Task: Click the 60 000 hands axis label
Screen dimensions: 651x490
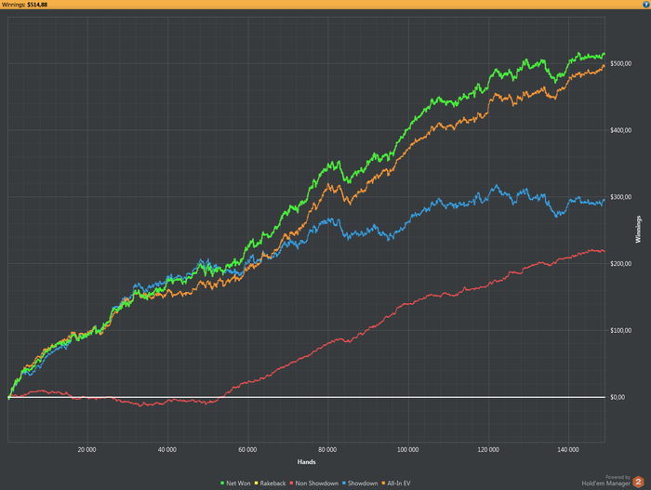Action: click(x=247, y=450)
